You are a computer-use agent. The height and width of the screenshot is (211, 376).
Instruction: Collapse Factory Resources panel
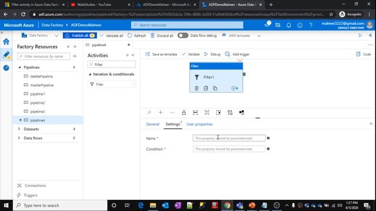[x=75, y=47]
